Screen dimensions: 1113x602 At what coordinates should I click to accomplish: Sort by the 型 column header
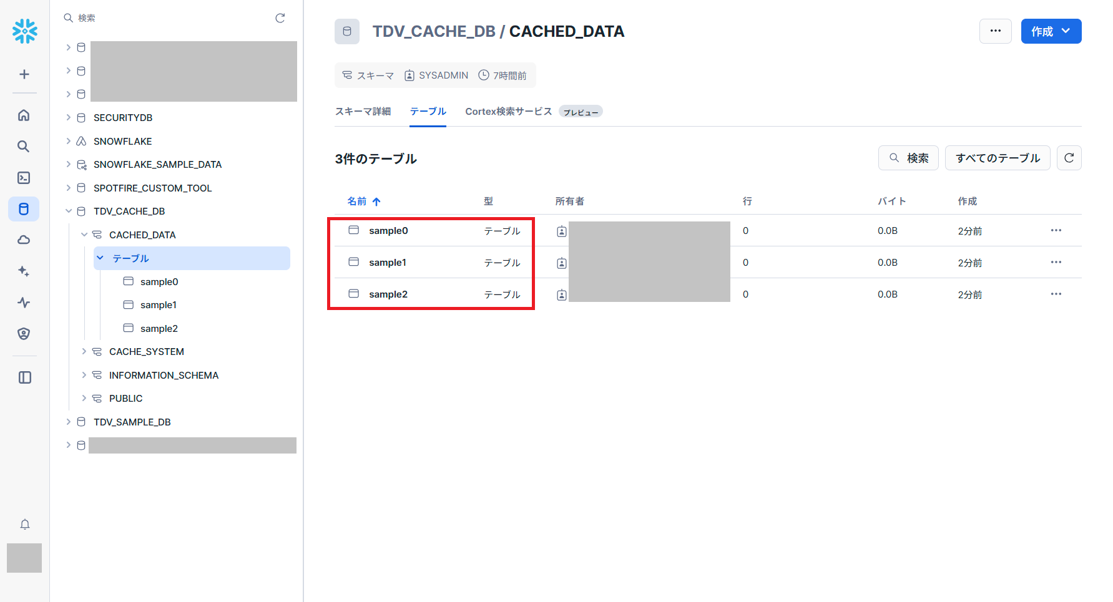[489, 201]
